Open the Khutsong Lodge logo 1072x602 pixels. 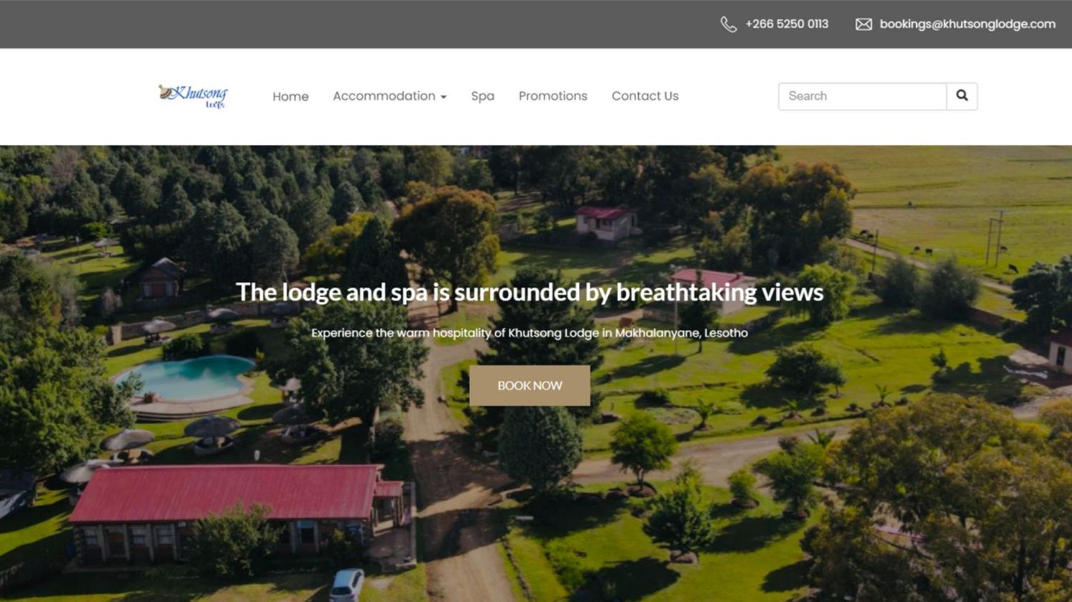pos(193,96)
